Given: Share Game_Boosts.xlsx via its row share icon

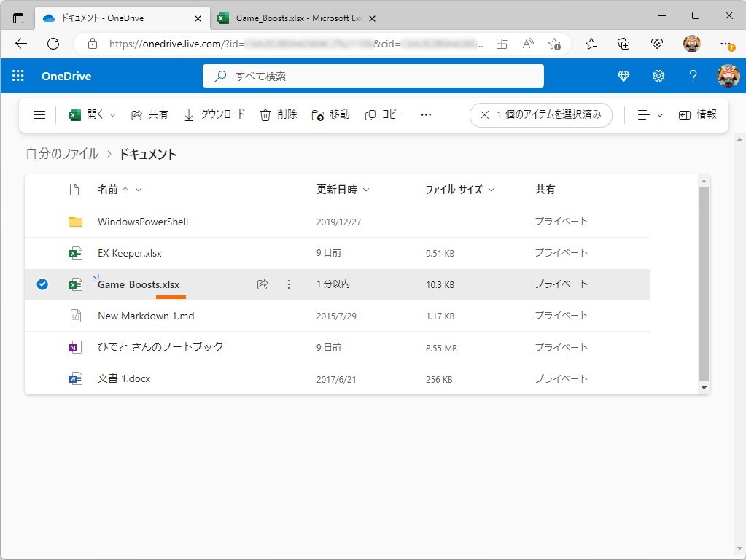Looking at the screenshot, I should [x=263, y=284].
